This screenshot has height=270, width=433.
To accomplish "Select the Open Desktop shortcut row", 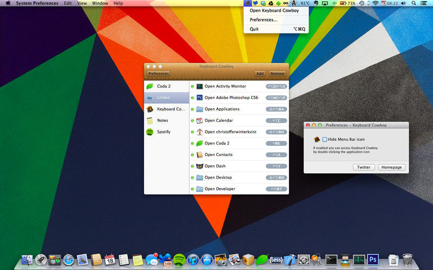I will (x=239, y=178).
